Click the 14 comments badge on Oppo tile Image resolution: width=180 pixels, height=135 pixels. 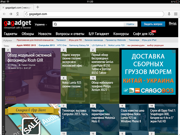click(151, 106)
